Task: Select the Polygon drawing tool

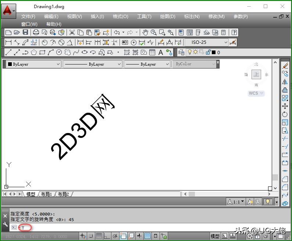Action: [x=34, y=52]
